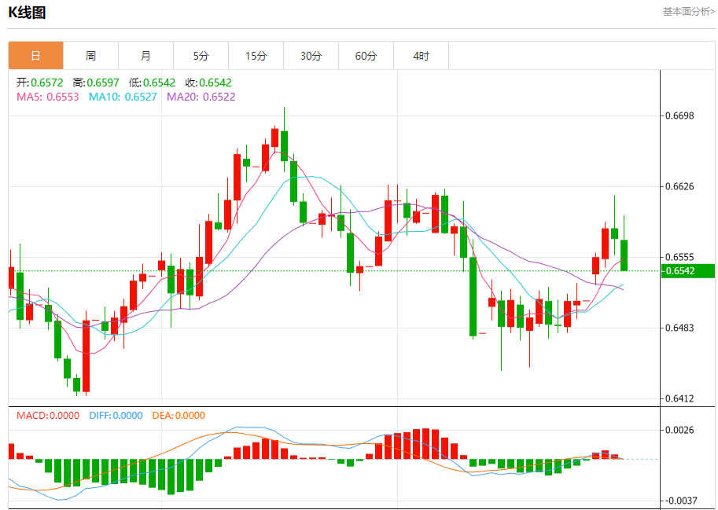Click the MA10 indicator label
The height and width of the screenshot is (510, 718).
pyautogui.click(x=123, y=97)
